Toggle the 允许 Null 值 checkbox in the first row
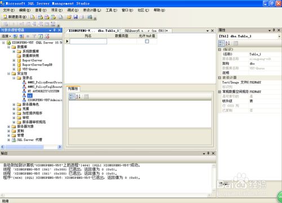This screenshot has width=282, height=203. click(147, 41)
